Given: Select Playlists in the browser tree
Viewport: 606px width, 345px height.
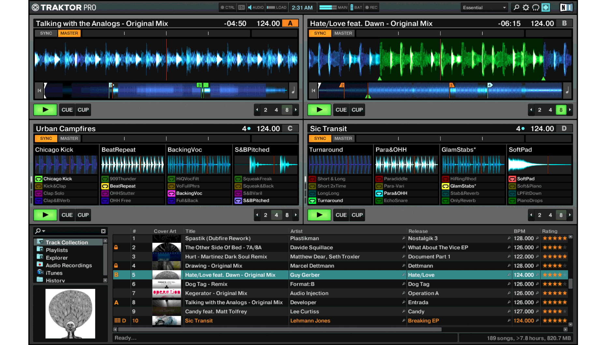Looking at the screenshot, I should (57, 250).
